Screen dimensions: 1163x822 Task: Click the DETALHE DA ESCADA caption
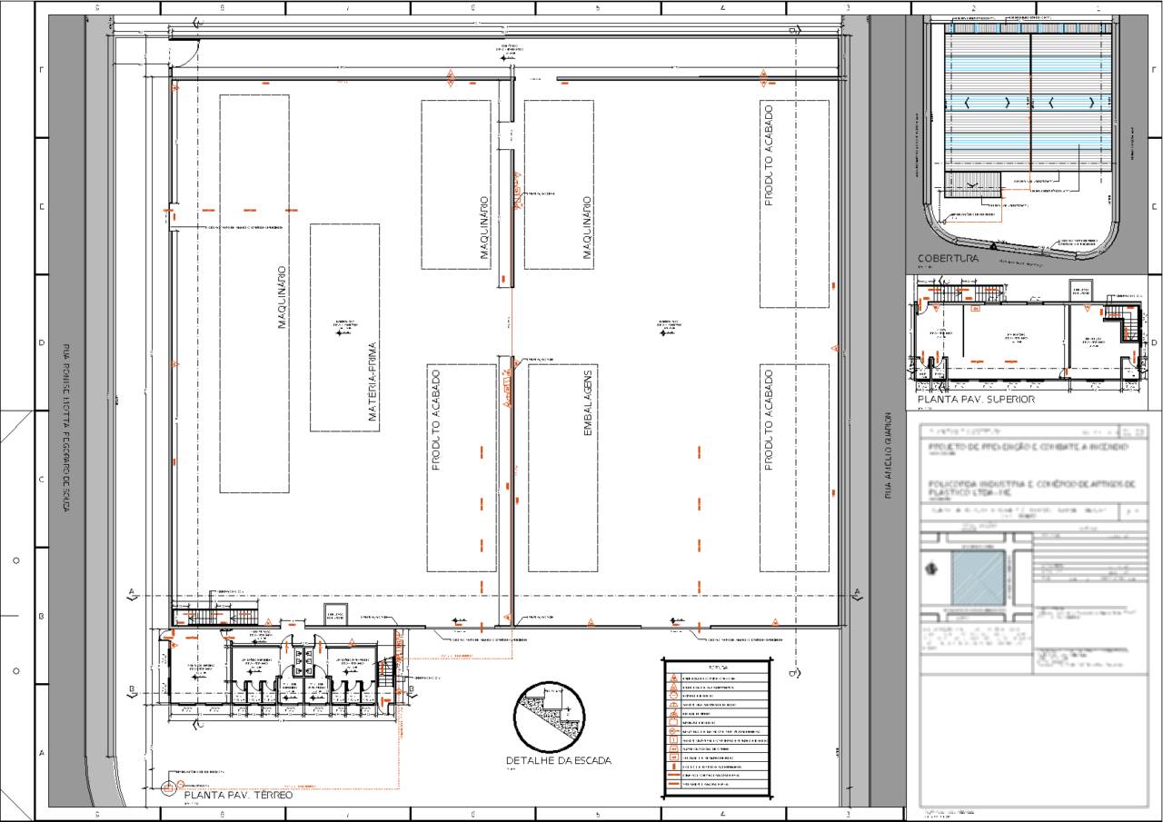558,760
